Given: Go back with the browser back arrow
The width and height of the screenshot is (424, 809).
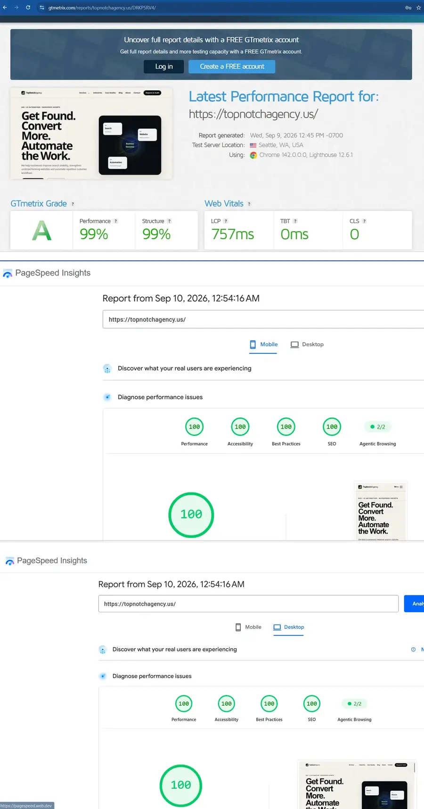Looking at the screenshot, I should [5, 8].
